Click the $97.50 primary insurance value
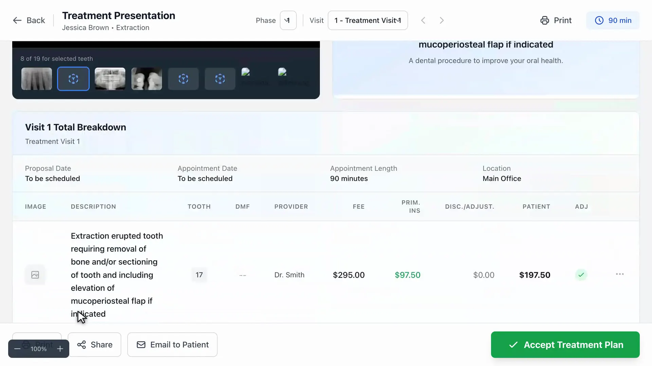This screenshot has width=652, height=366. click(407, 275)
